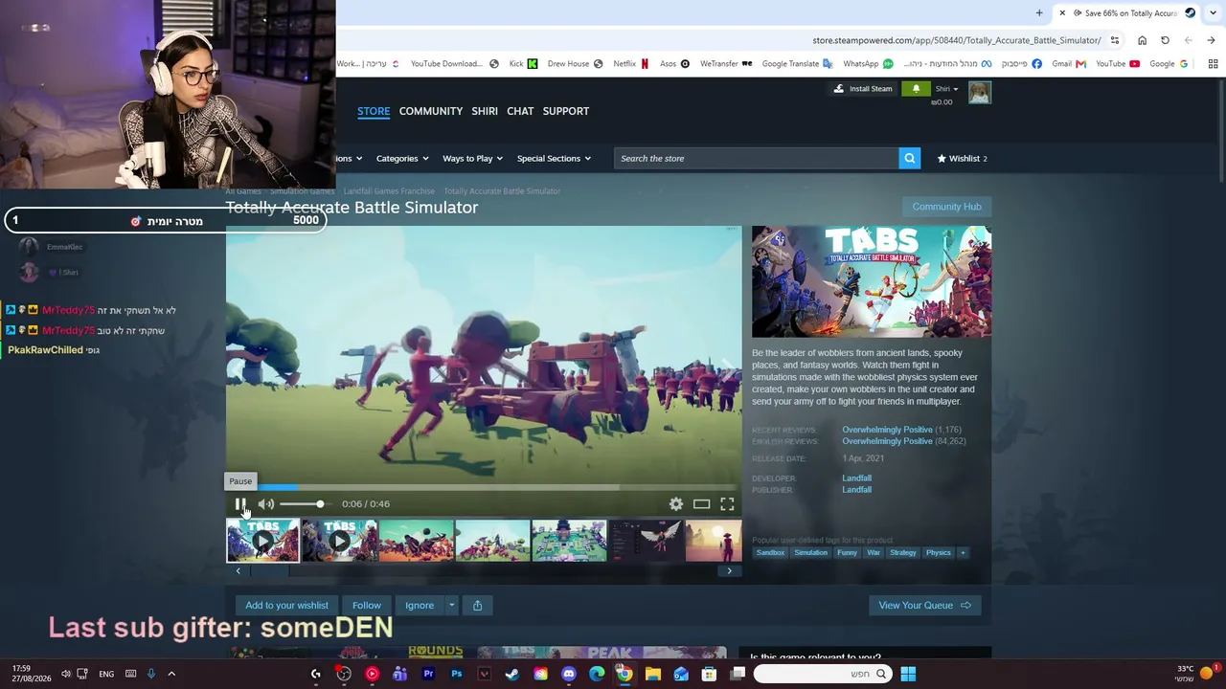Open Discord from the taskbar
This screenshot has width=1226, height=689.
coord(569,674)
